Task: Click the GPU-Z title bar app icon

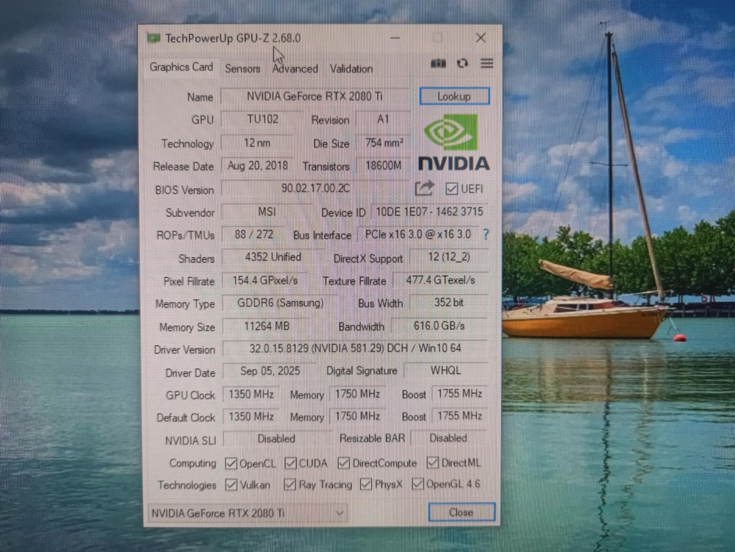Action: coord(153,38)
